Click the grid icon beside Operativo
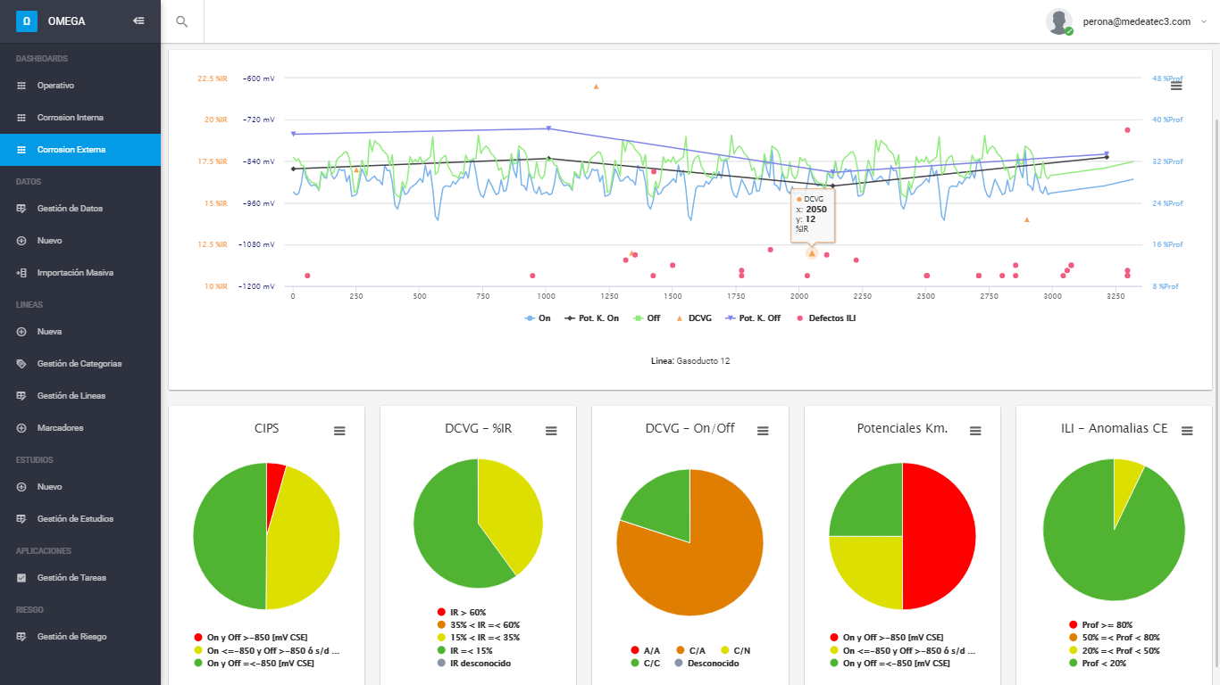Viewport: 1220px width, 685px height. (21, 86)
